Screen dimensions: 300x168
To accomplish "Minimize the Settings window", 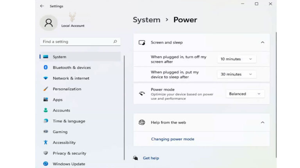I will (243, 4).
